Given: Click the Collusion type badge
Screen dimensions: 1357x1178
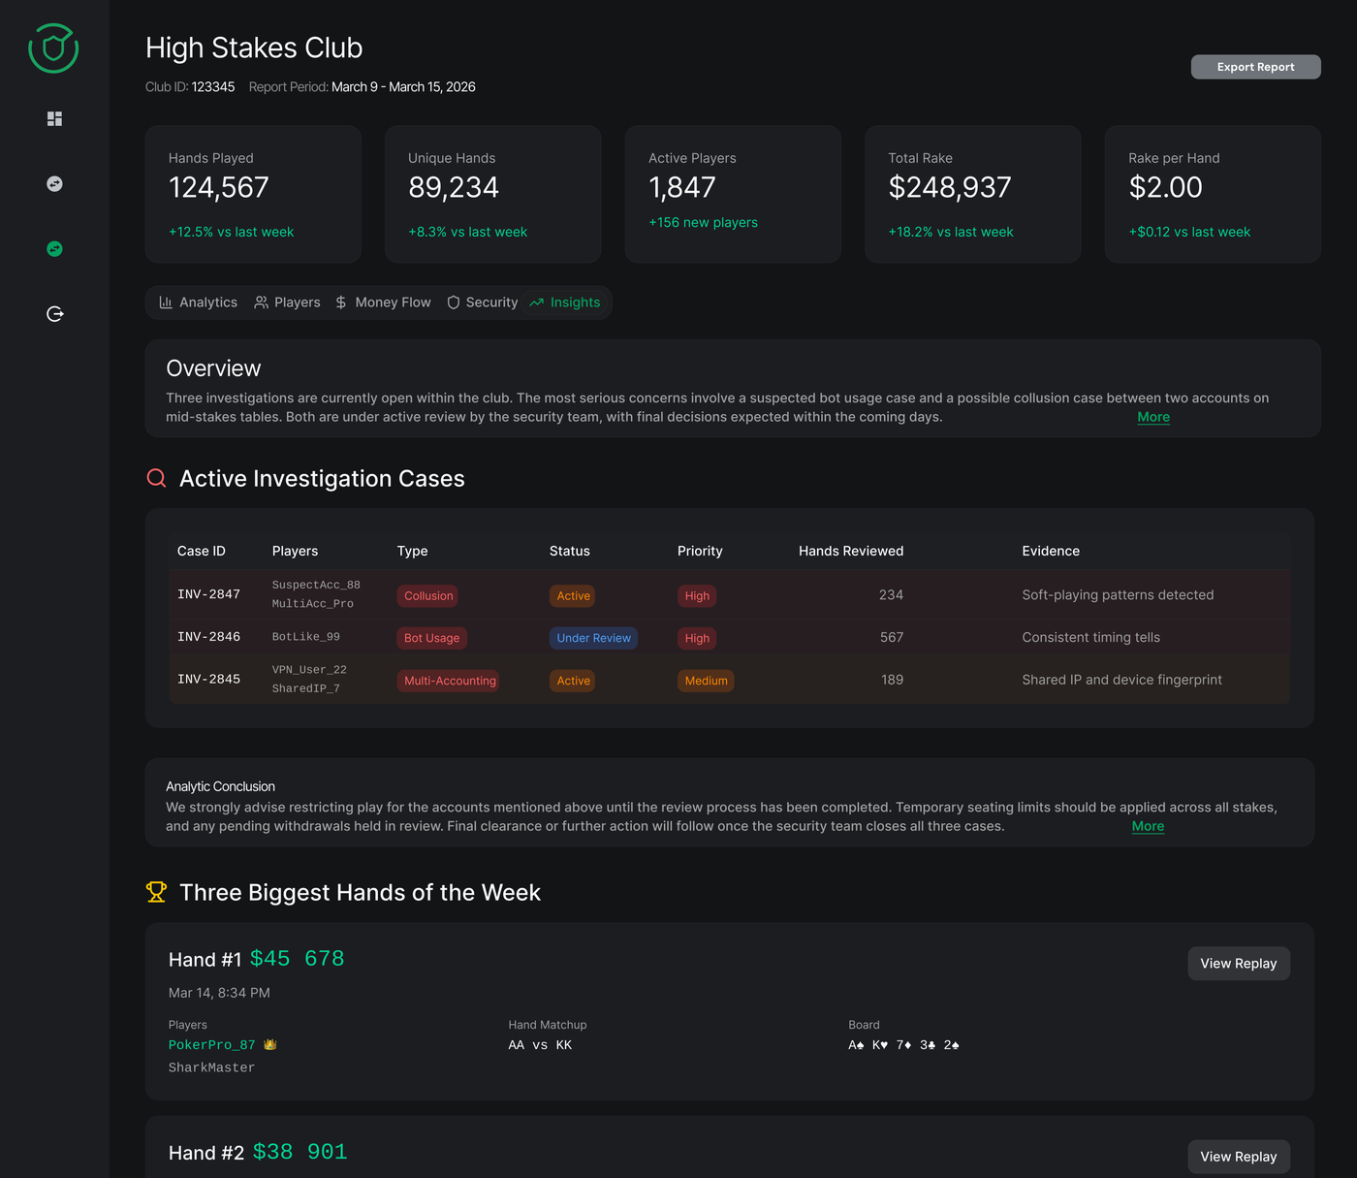Looking at the screenshot, I should point(428,596).
